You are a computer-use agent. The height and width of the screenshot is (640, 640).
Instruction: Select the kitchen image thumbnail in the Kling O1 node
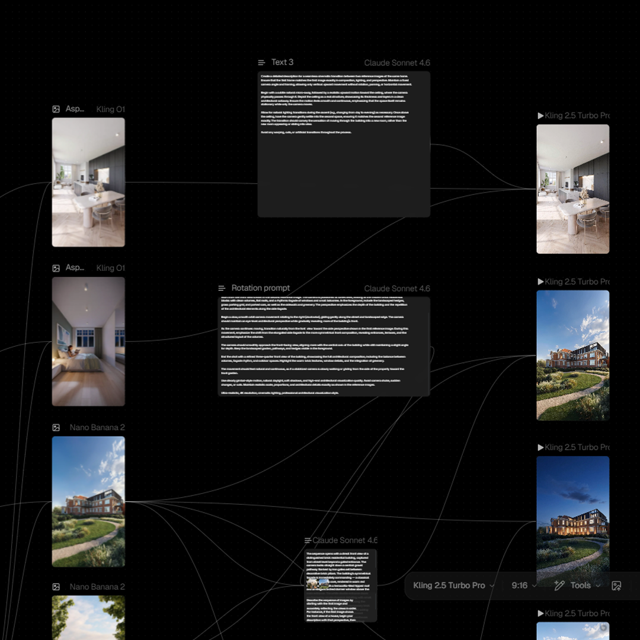click(x=88, y=182)
